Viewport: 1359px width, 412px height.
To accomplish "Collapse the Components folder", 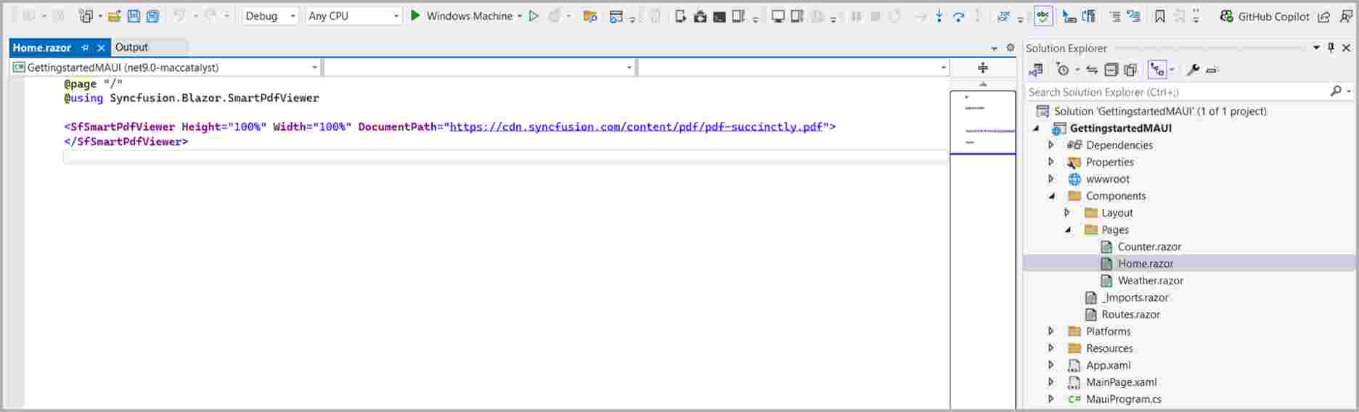I will [x=1051, y=196].
